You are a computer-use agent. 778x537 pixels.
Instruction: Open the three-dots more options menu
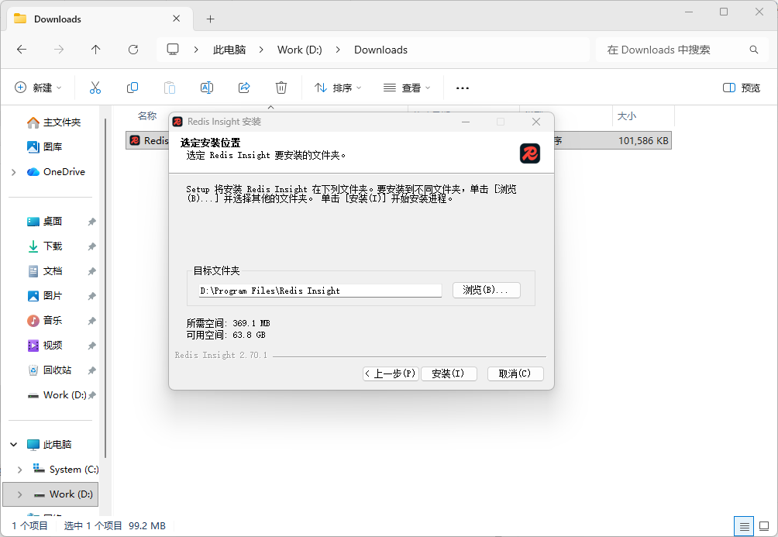tap(463, 88)
